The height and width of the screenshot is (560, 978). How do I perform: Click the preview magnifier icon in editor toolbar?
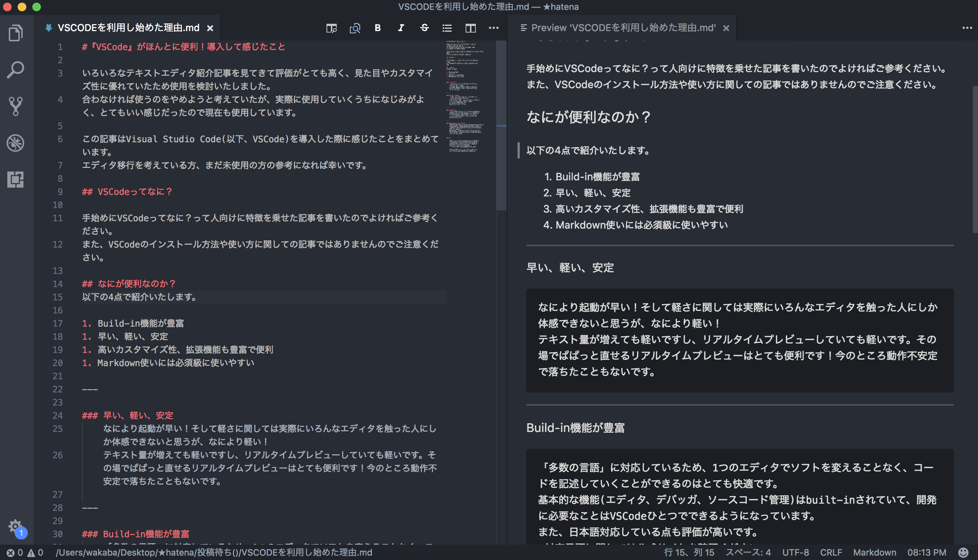[x=355, y=28]
